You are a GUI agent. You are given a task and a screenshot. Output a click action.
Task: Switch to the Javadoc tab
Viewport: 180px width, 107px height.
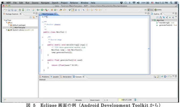tap(55, 77)
